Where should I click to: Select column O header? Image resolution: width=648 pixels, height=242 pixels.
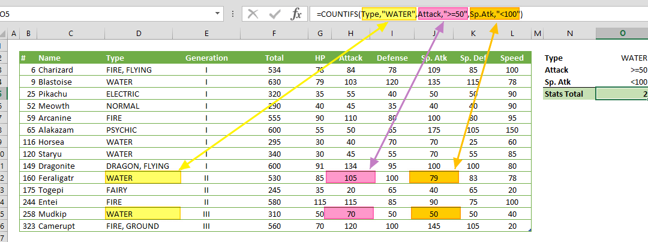[622, 34]
